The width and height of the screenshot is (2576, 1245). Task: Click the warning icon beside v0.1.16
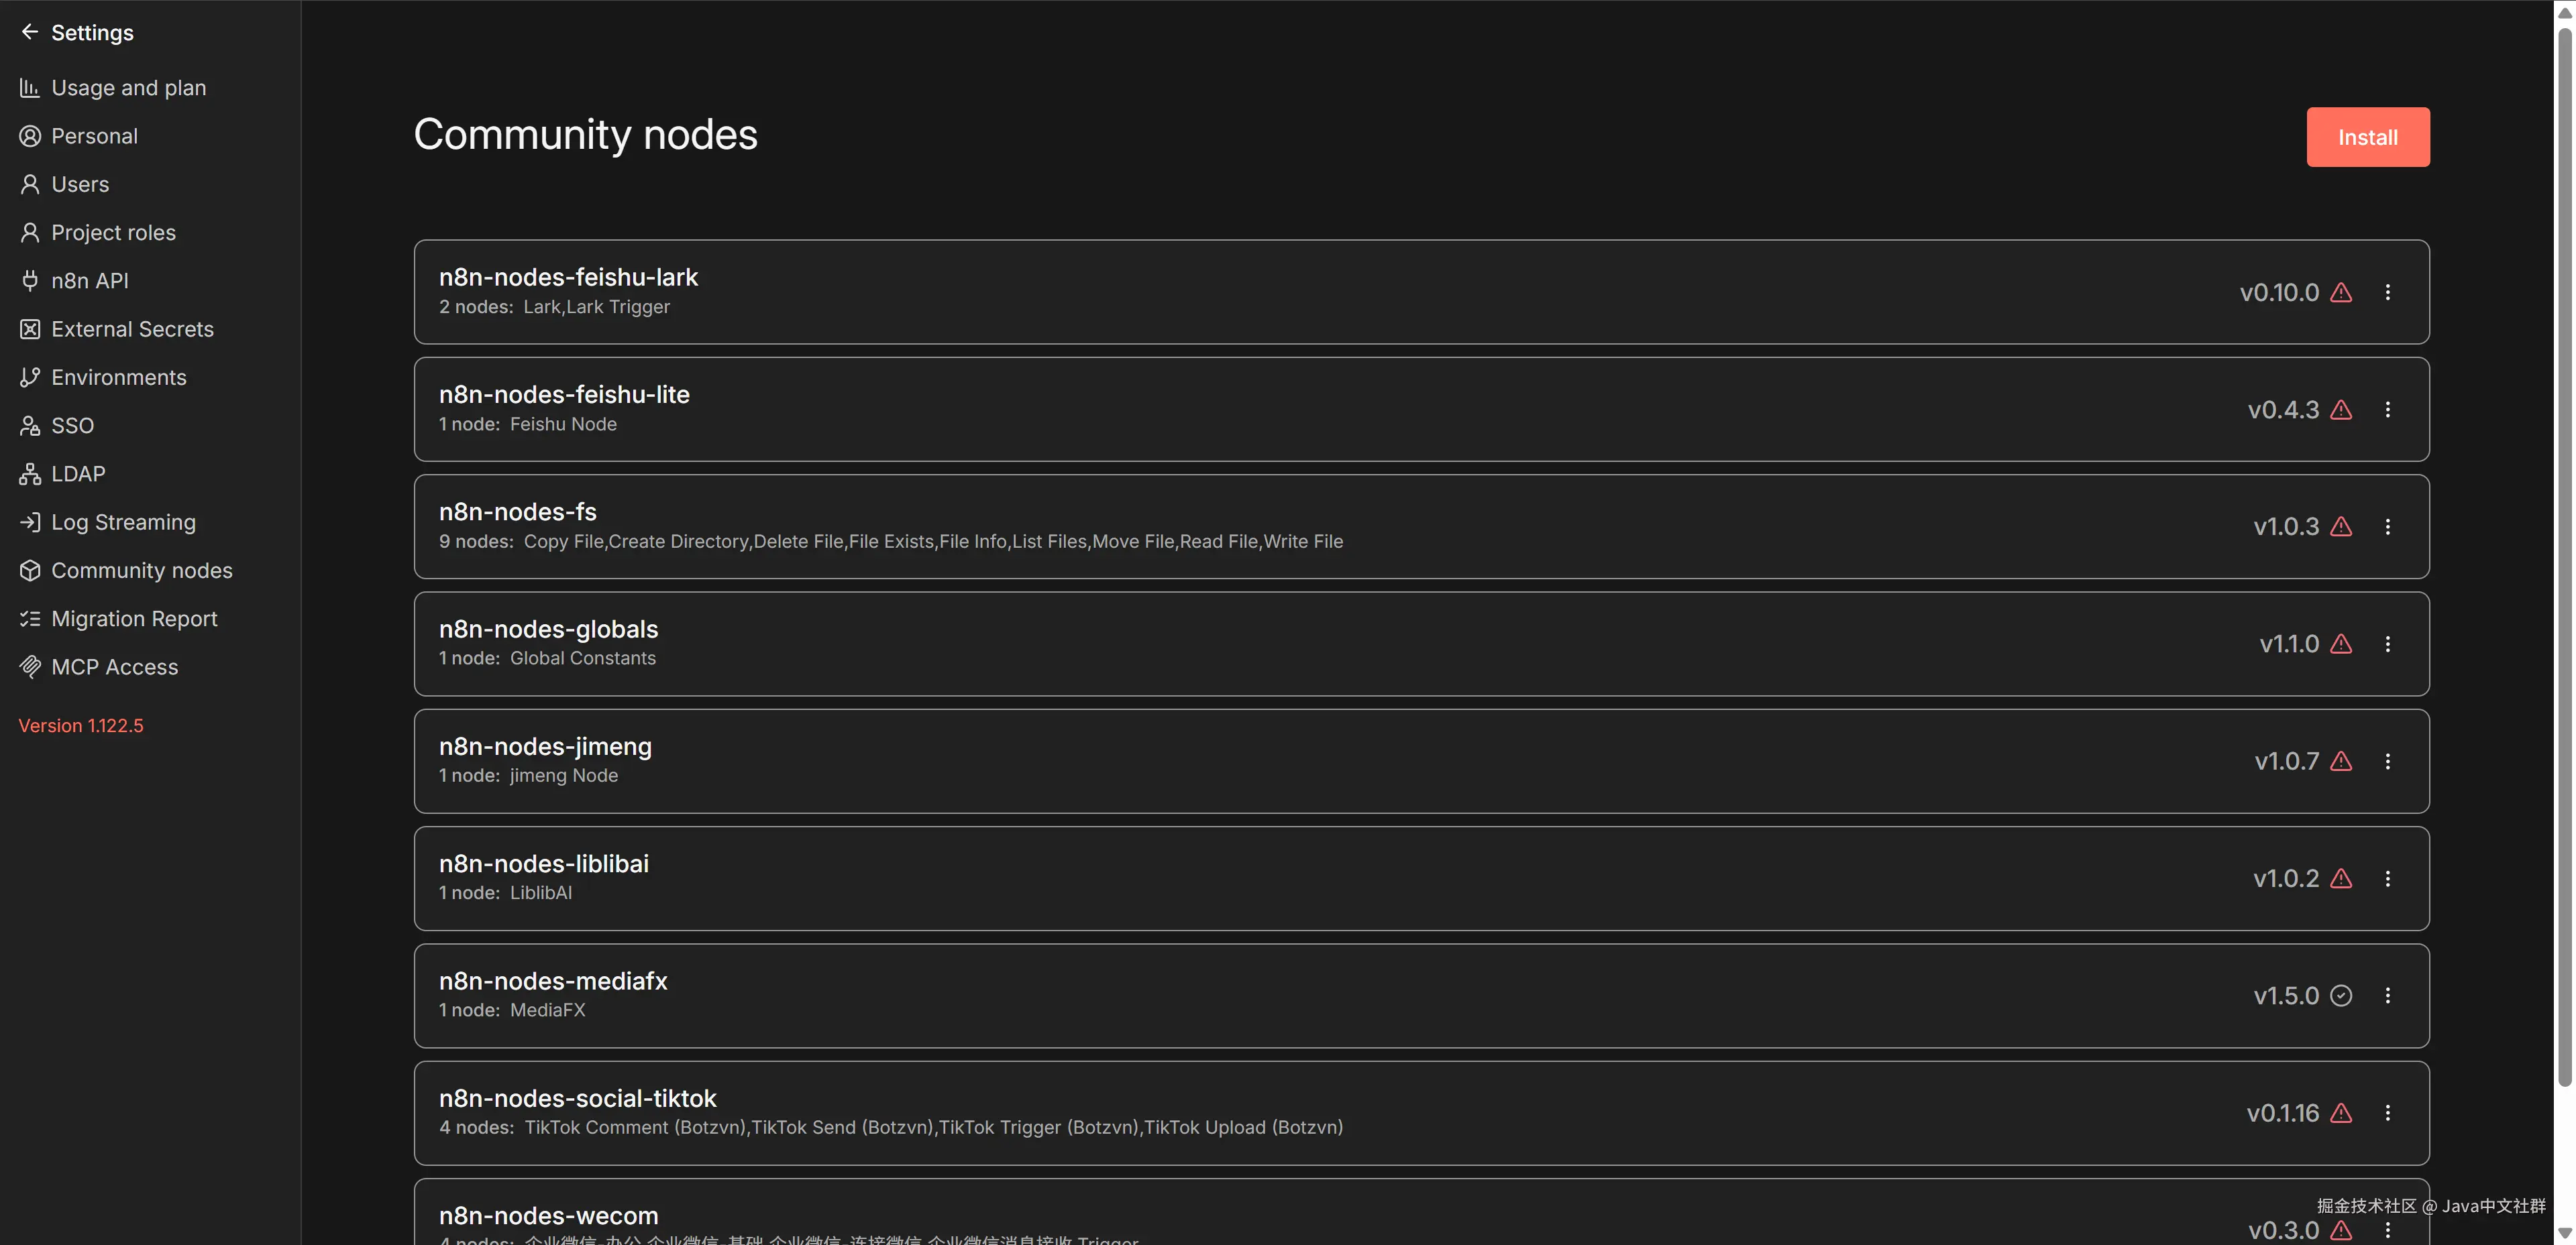2341,1113
